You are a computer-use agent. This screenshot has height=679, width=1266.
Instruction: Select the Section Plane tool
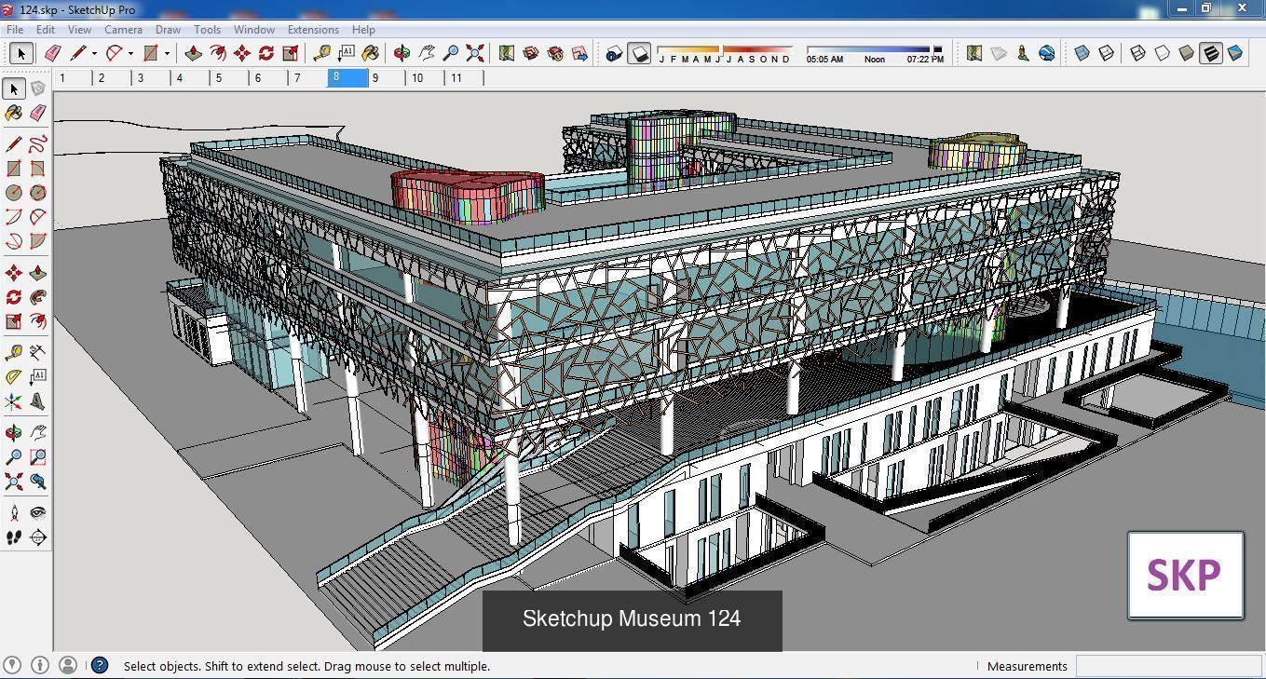(38, 537)
